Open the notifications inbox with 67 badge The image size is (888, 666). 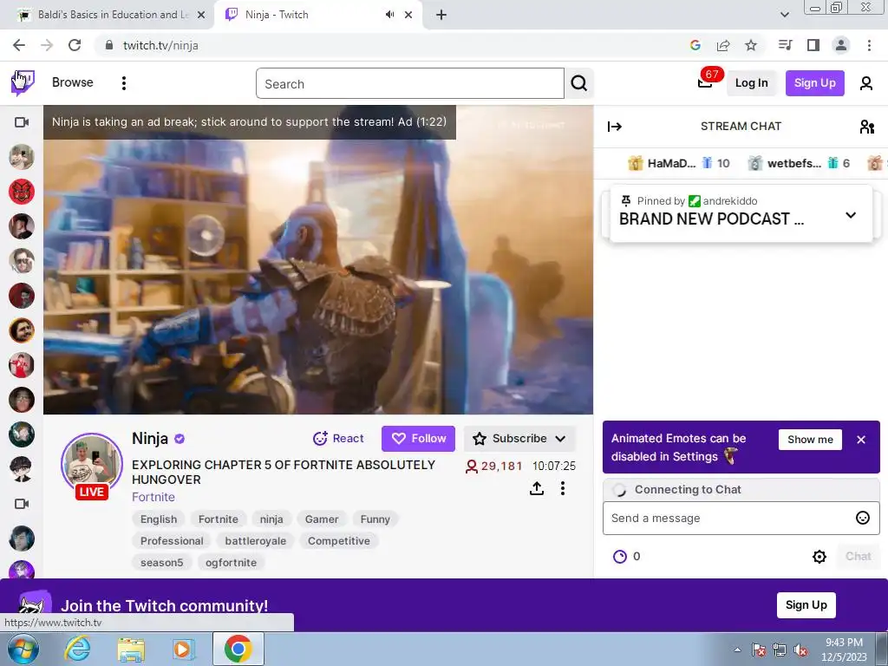click(705, 82)
